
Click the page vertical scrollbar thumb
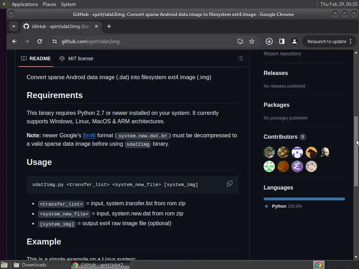click(356, 151)
